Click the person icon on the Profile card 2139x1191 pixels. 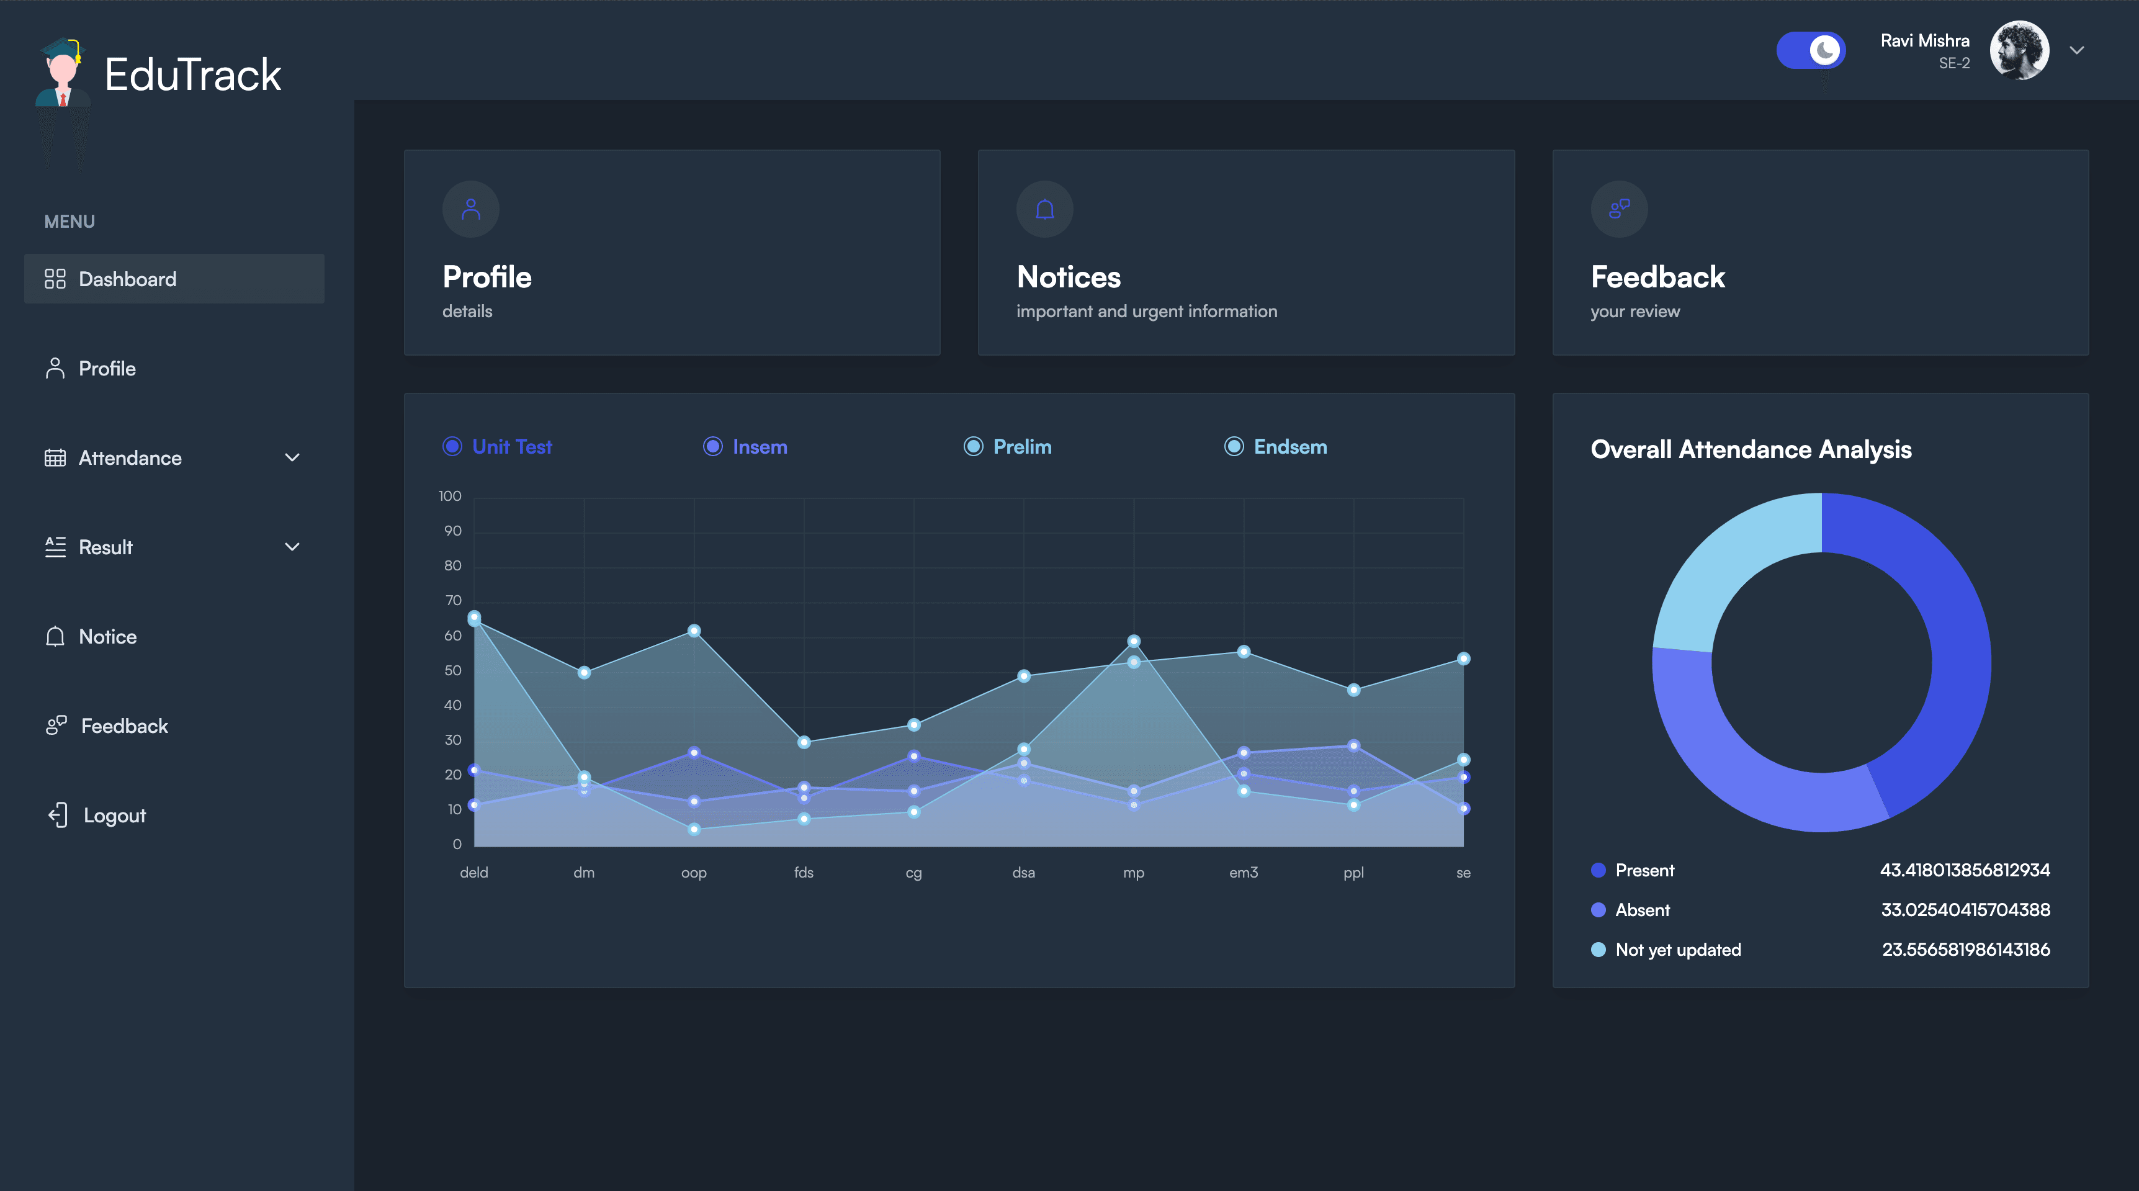pos(471,209)
